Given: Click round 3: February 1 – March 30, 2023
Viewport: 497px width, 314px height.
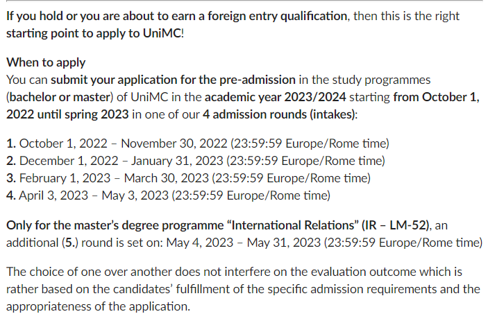Looking at the screenshot, I should [187, 177].
